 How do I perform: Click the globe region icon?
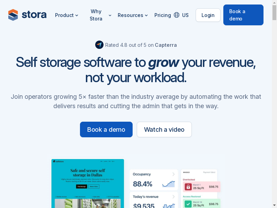pyautogui.click(x=177, y=15)
